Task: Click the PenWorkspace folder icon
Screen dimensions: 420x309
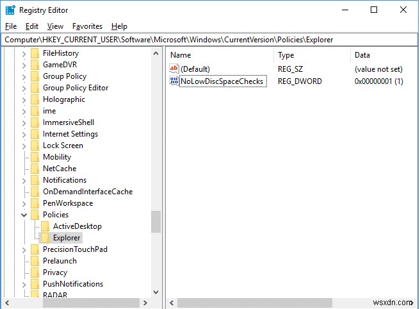Action: [x=35, y=203]
